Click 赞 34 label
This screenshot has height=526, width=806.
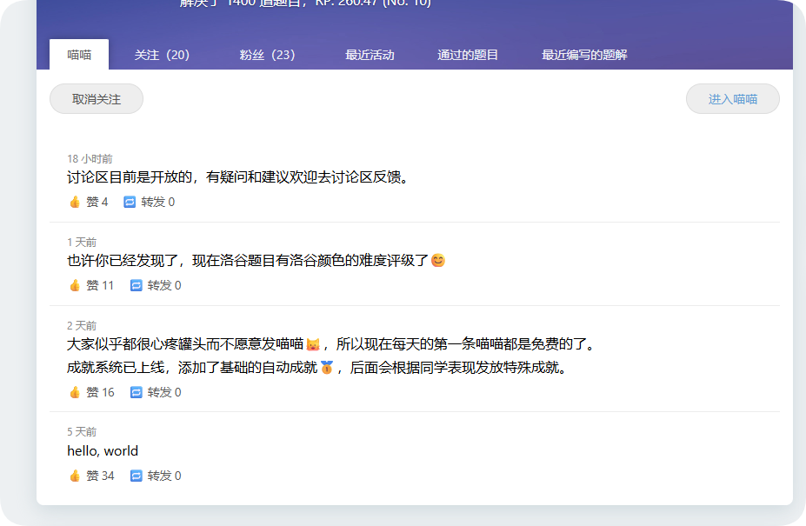pos(100,476)
